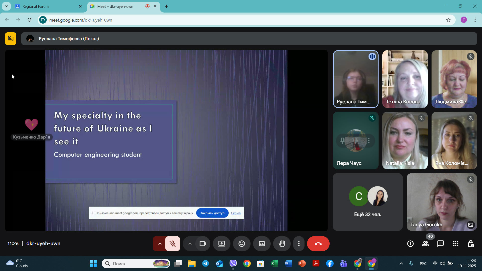Open the browser tab search dropdown
482x271 pixels.
click(x=6, y=6)
